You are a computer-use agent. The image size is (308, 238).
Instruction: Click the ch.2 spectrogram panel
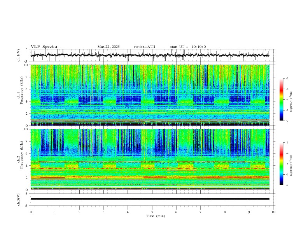point(150,159)
